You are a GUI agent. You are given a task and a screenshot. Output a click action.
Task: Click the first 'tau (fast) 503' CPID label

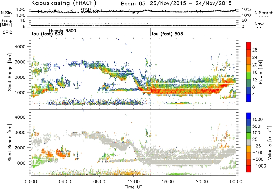coord(47,34)
